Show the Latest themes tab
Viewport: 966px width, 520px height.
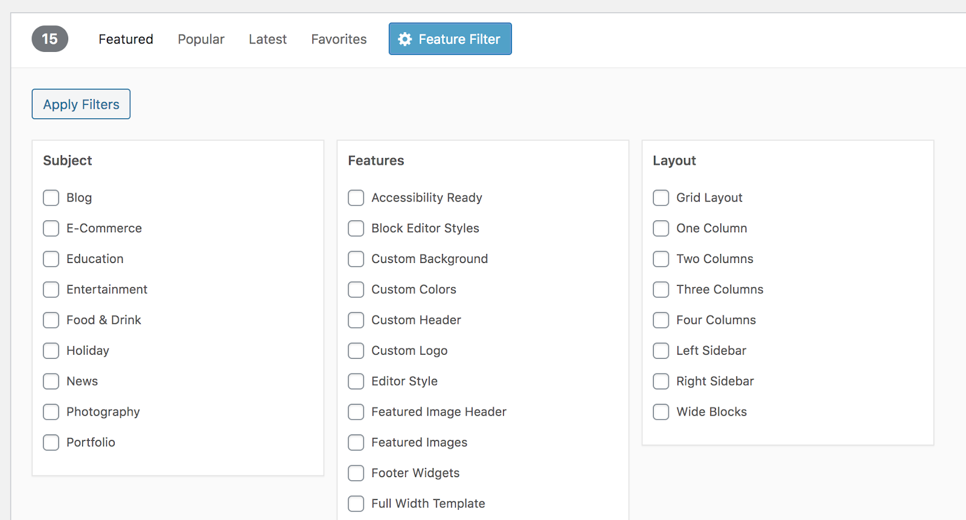click(x=267, y=39)
